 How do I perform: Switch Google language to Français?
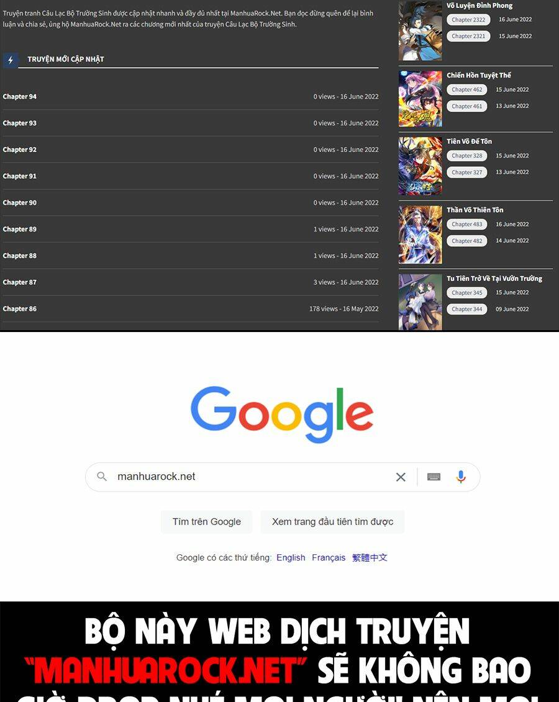click(329, 557)
